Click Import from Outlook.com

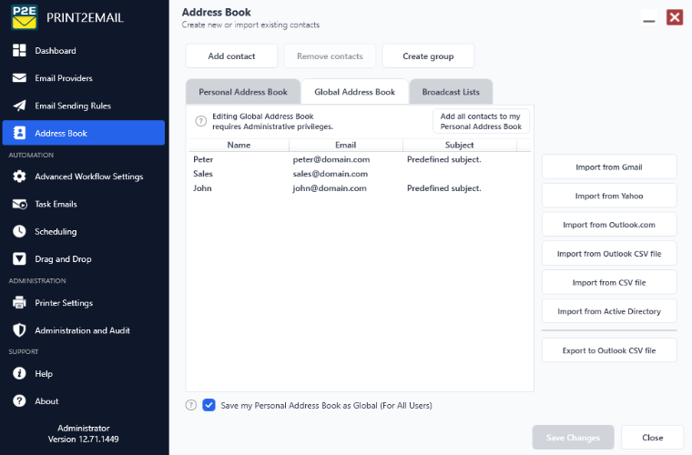[609, 225]
